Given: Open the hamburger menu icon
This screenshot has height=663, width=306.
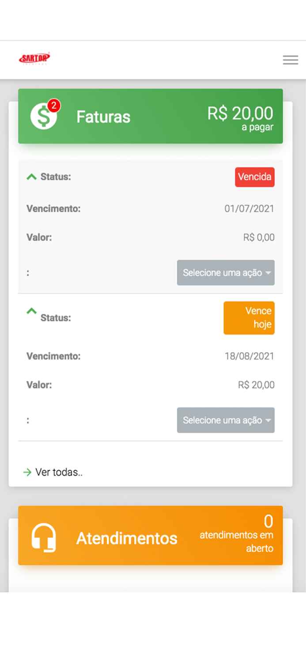Looking at the screenshot, I should pos(290,60).
